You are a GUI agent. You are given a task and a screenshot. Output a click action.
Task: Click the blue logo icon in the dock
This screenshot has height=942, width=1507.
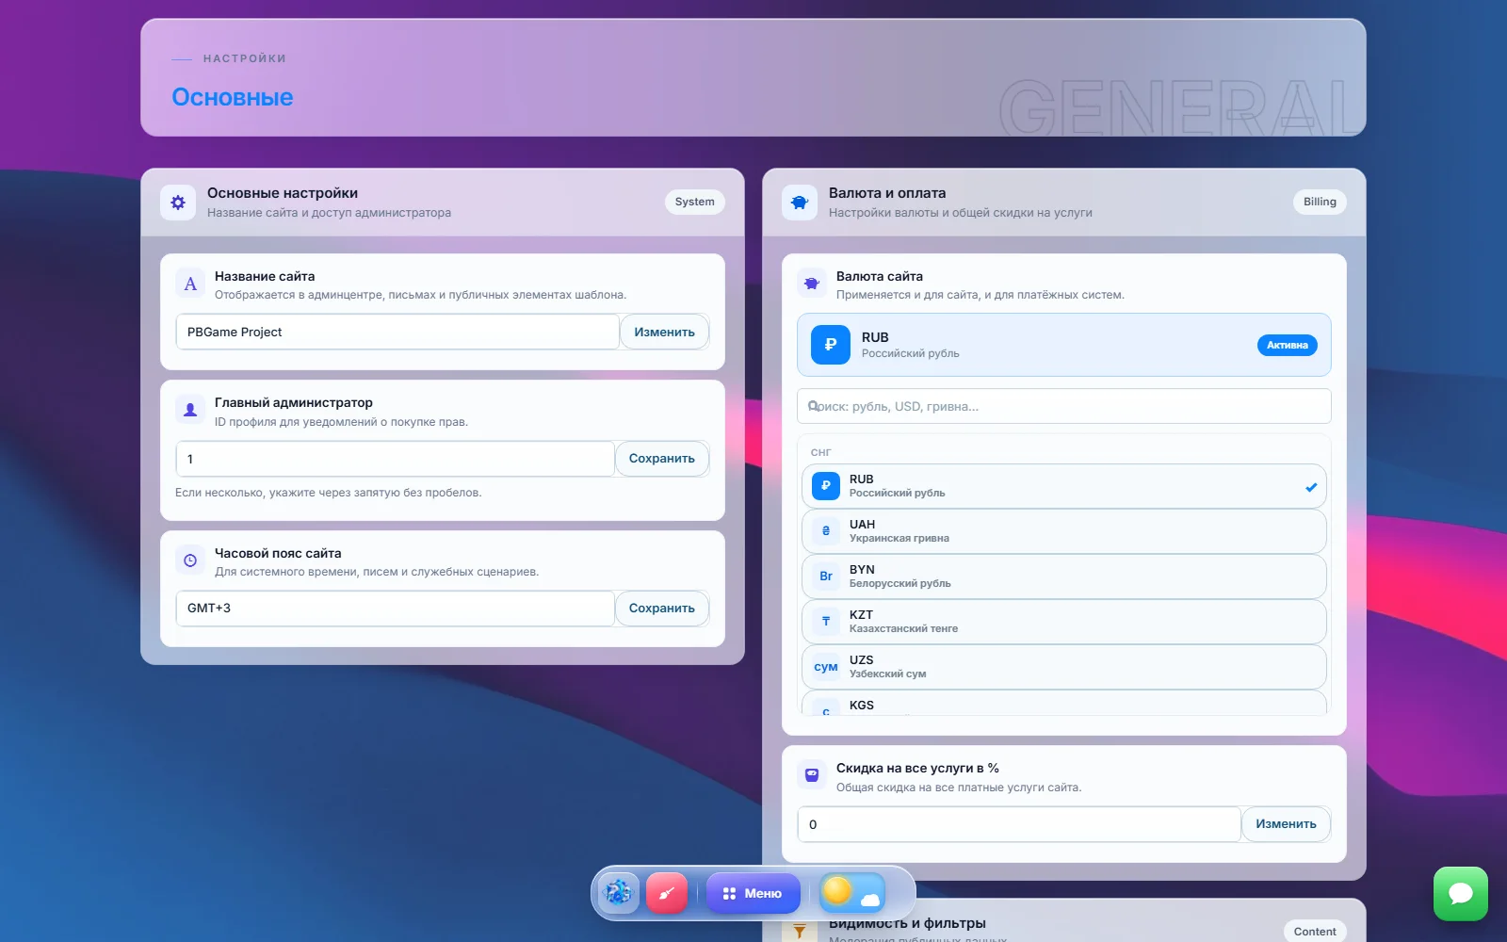(618, 893)
